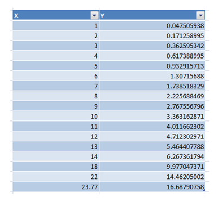Select cell containing 2.225688469
219x206 pixels.
click(x=152, y=96)
